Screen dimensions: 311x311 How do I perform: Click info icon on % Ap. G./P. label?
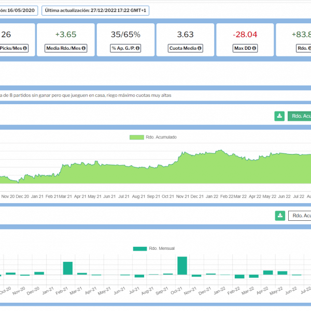[x=137, y=48]
